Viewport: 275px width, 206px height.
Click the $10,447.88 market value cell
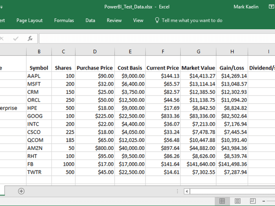[198, 140]
